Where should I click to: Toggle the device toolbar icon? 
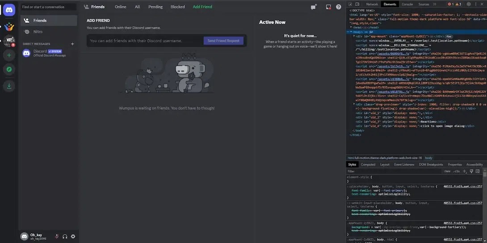(357, 4)
